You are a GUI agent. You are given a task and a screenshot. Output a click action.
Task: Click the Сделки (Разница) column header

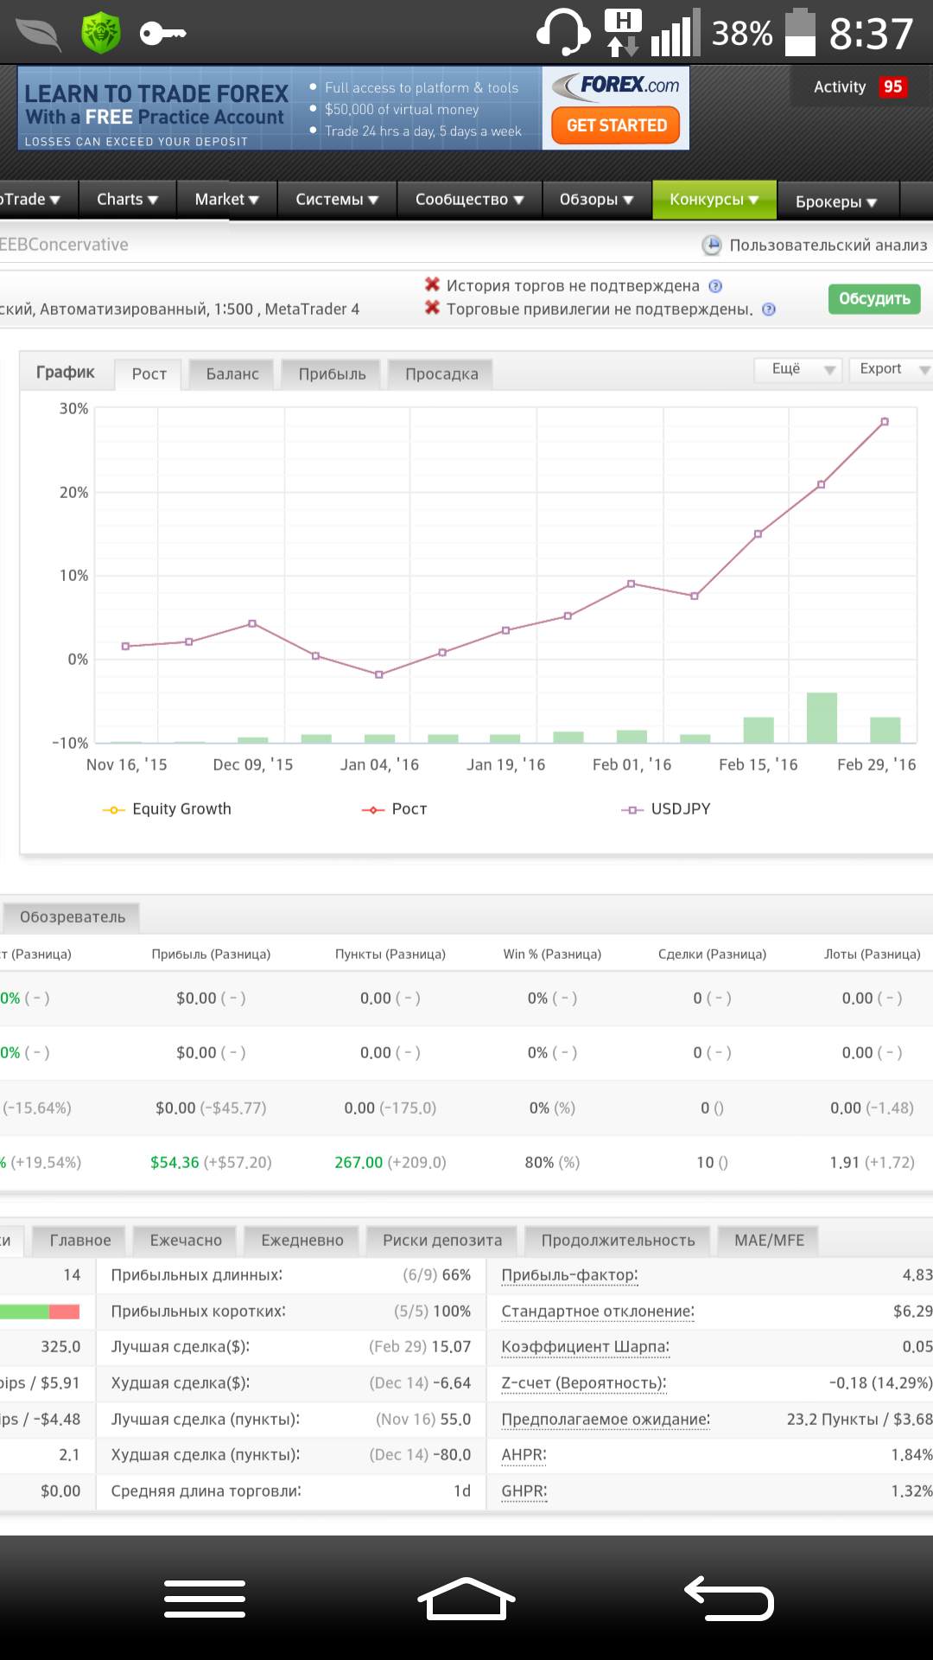pyautogui.click(x=712, y=954)
